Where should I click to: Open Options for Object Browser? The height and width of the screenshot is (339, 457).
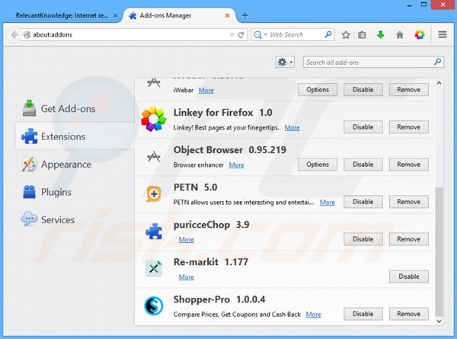(x=317, y=165)
